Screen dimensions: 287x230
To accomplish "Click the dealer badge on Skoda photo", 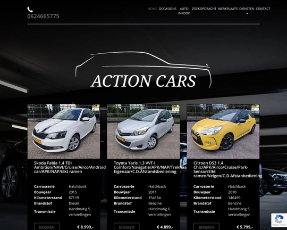I will tap(96, 108).
